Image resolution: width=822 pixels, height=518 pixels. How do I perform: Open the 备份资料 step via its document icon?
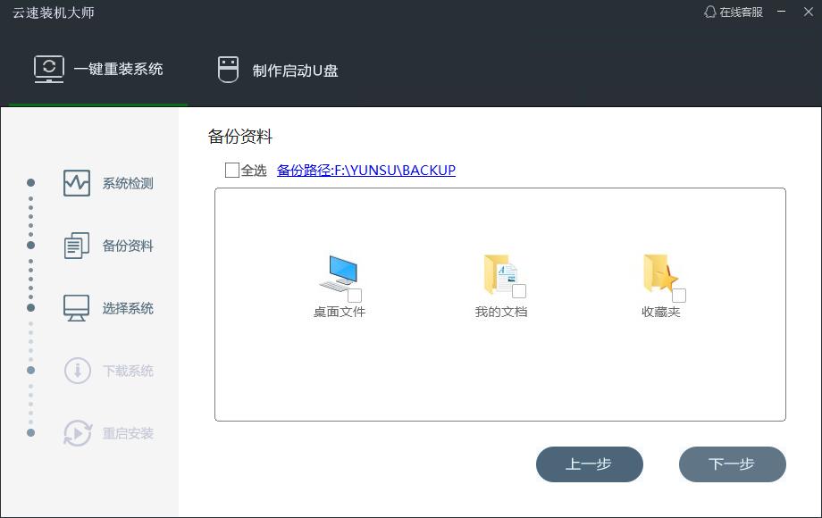click(x=76, y=246)
